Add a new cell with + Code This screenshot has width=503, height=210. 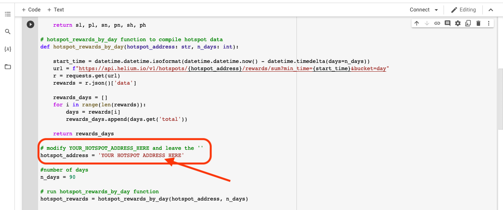point(31,10)
